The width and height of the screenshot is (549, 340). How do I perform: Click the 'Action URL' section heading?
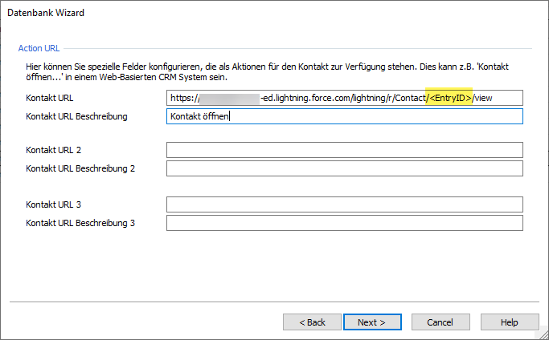[x=39, y=49]
